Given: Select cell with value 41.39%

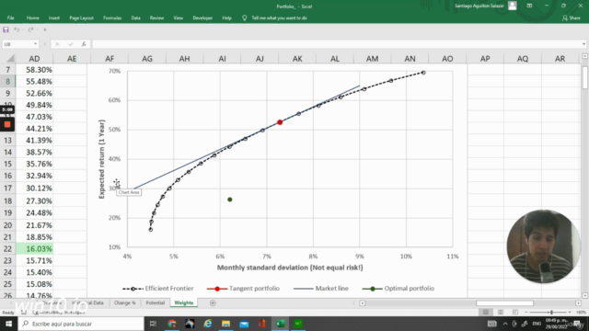Looking at the screenshot, I should click(x=34, y=141).
